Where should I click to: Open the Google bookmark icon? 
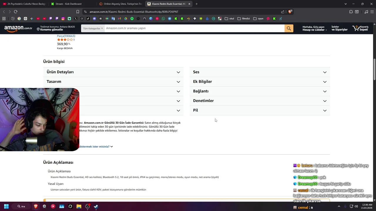click(19, 18)
